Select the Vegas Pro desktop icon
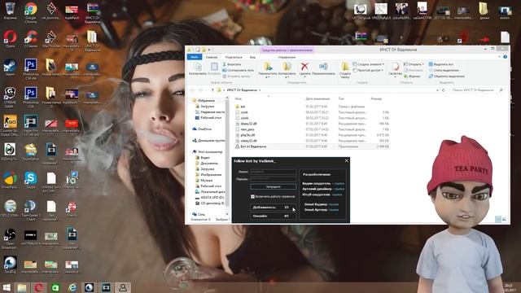The height and width of the screenshot is (293, 521). [31, 125]
